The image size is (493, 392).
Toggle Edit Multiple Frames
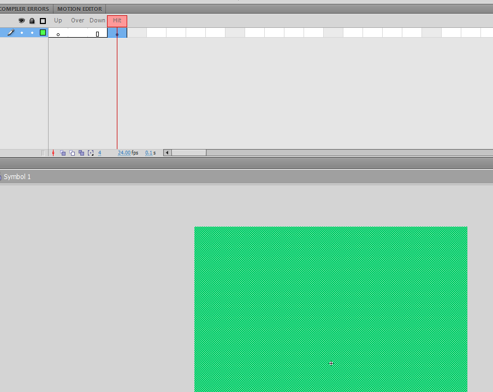click(x=81, y=153)
